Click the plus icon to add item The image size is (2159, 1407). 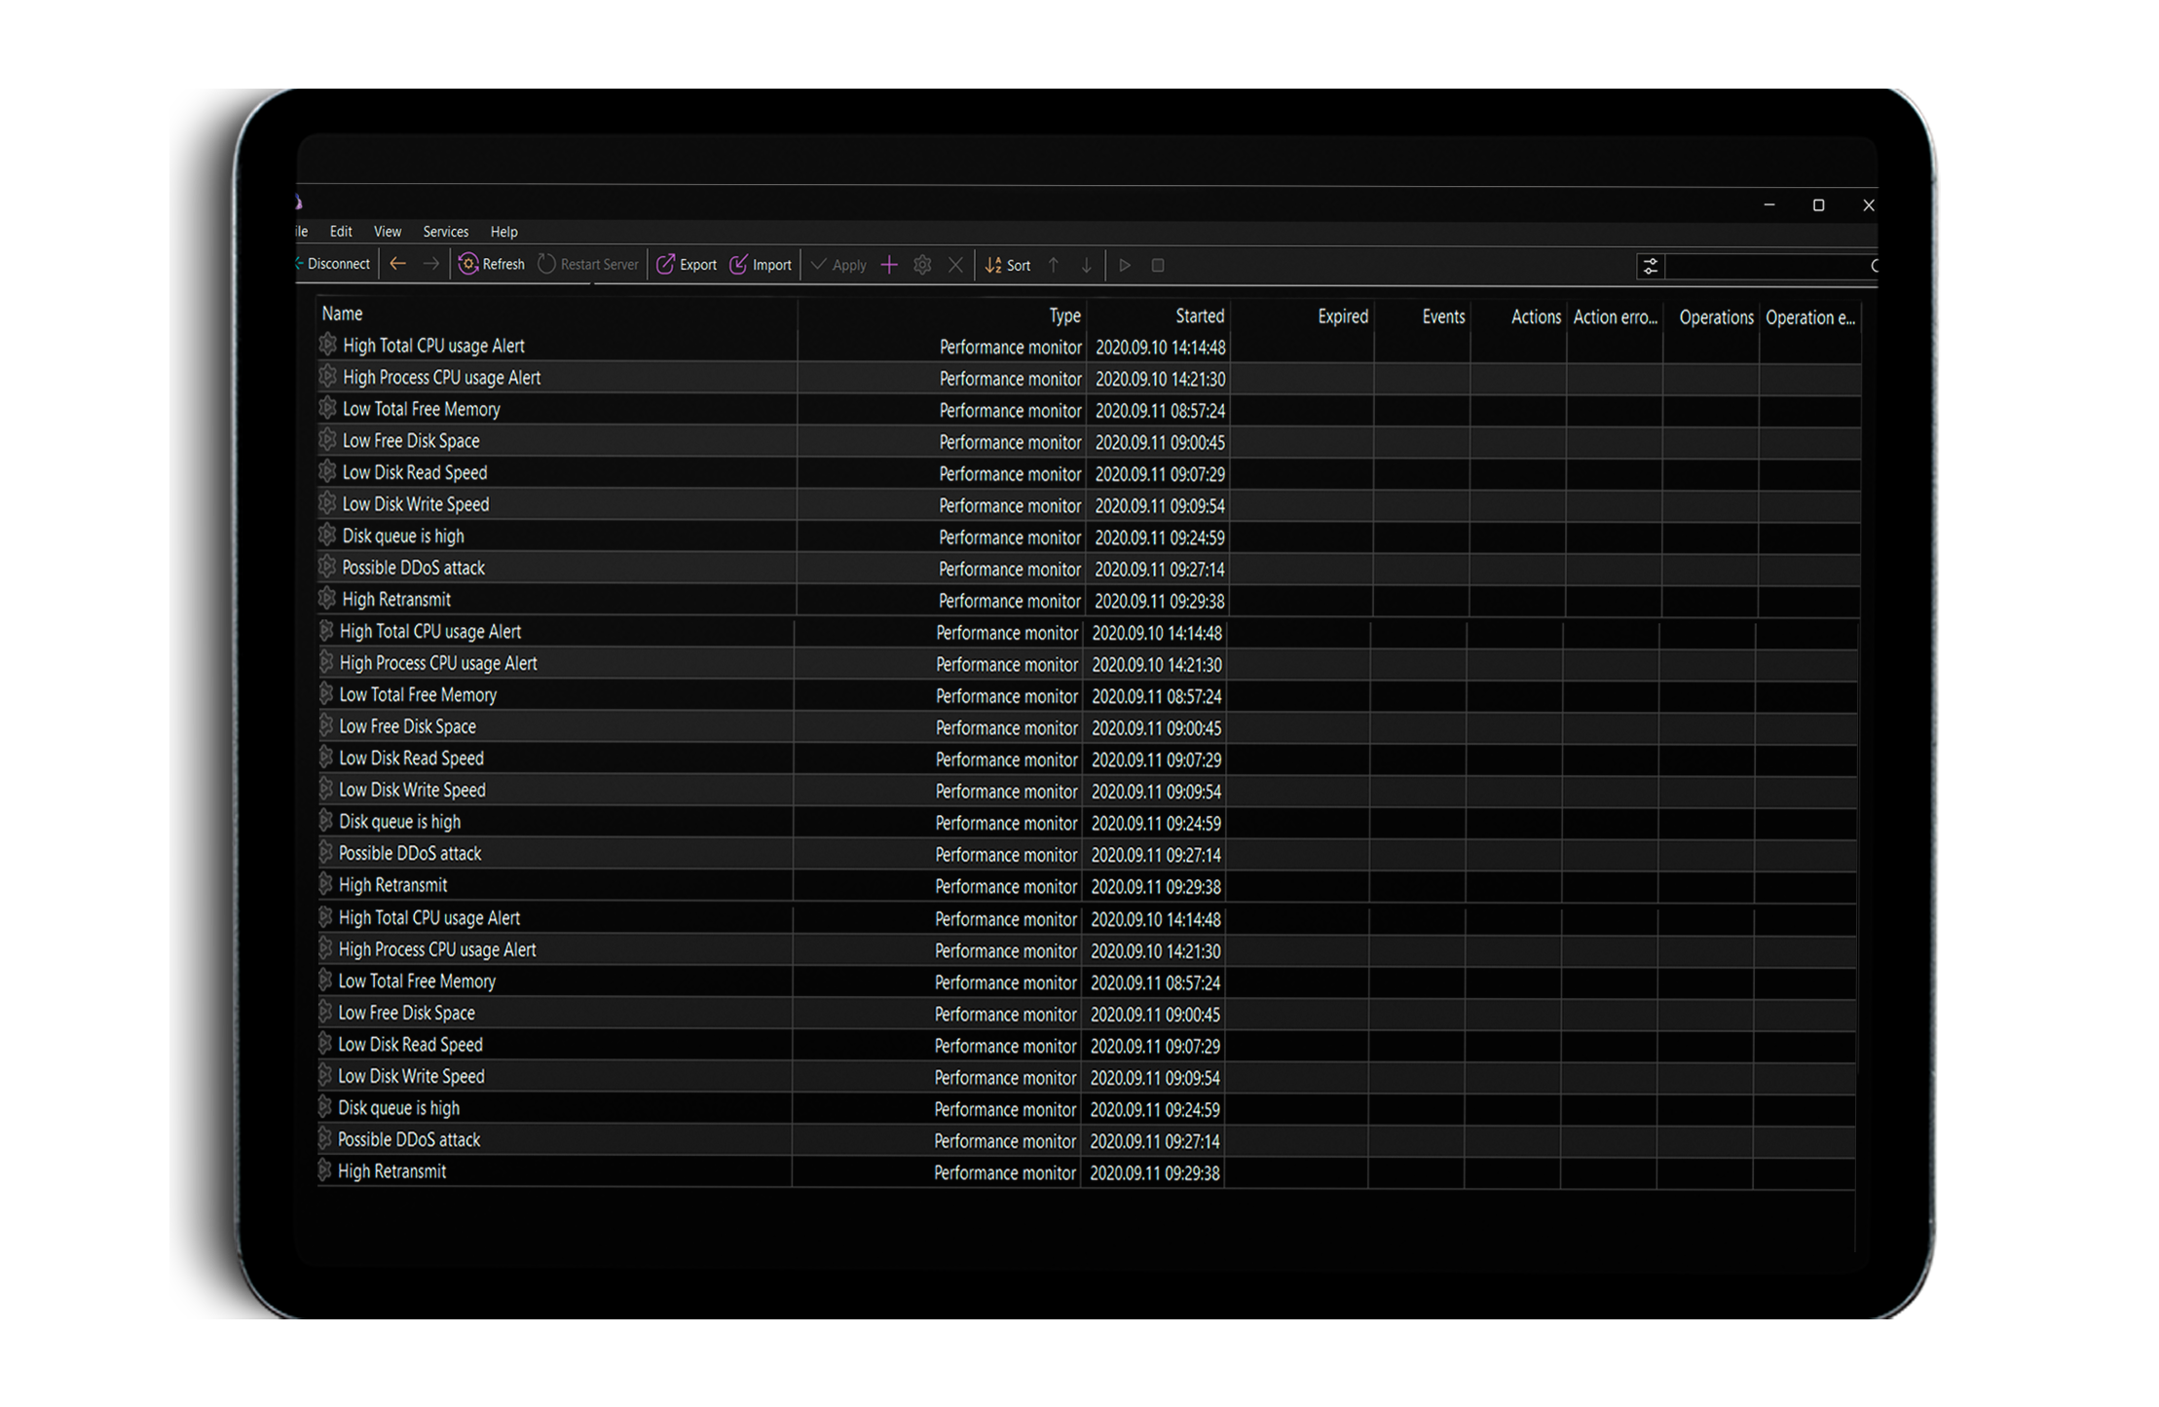pyautogui.click(x=889, y=265)
